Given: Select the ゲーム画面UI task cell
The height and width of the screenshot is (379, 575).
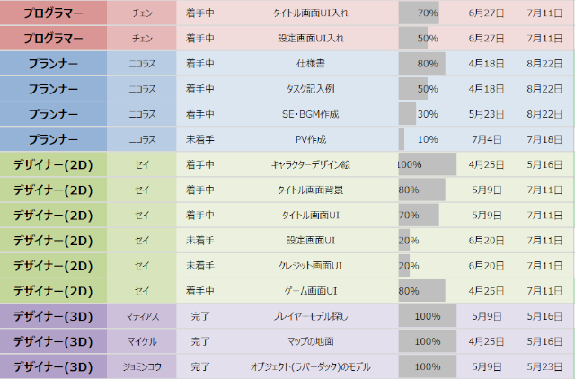Looking at the screenshot, I should [x=309, y=291].
